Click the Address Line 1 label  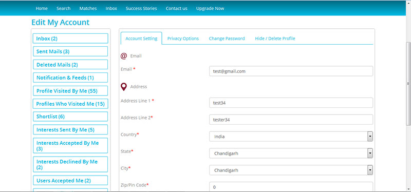(x=137, y=101)
